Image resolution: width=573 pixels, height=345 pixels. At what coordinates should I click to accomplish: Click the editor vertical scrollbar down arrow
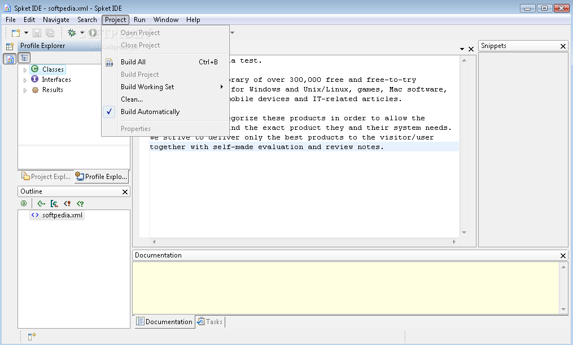point(464,233)
